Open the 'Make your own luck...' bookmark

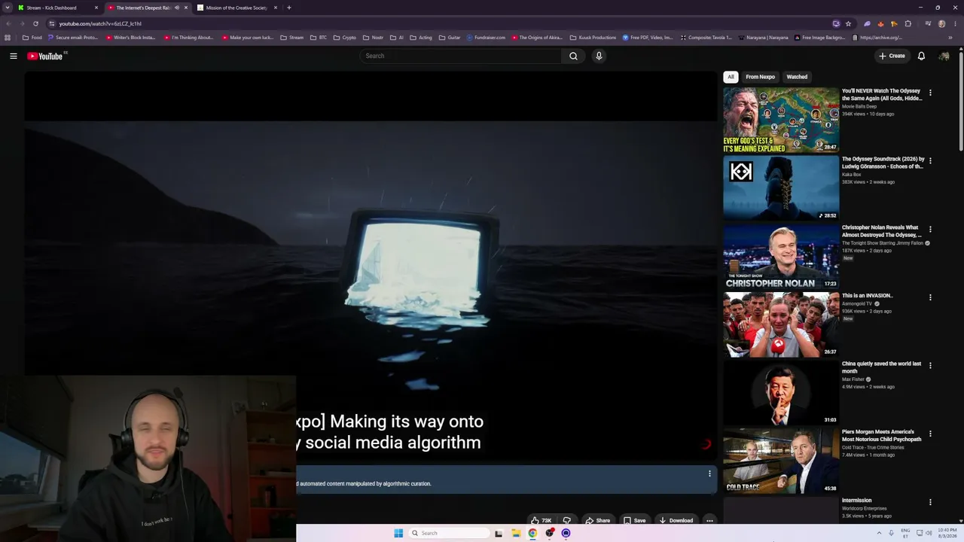point(247,37)
